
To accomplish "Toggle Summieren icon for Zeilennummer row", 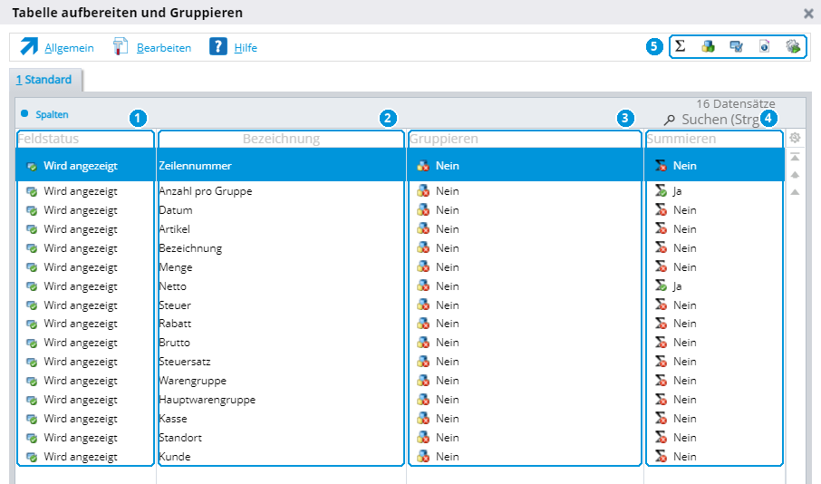I will point(661,166).
